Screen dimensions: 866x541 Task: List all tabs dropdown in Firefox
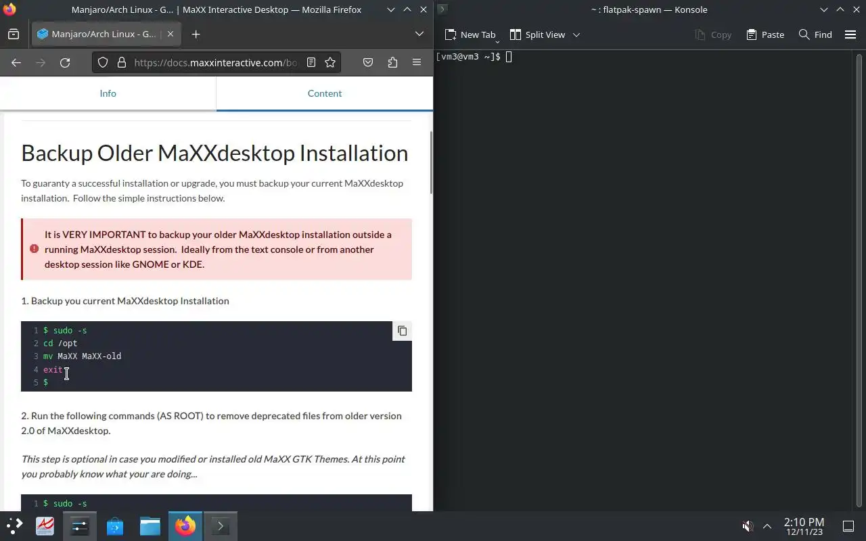point(419,34)
